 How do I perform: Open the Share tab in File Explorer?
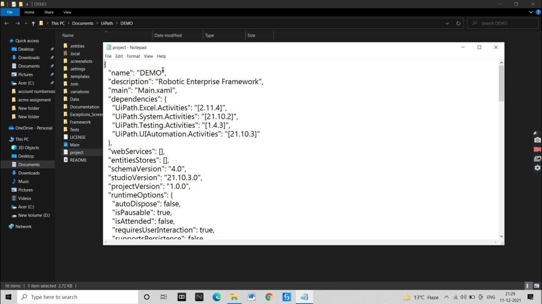pos(49,12)
